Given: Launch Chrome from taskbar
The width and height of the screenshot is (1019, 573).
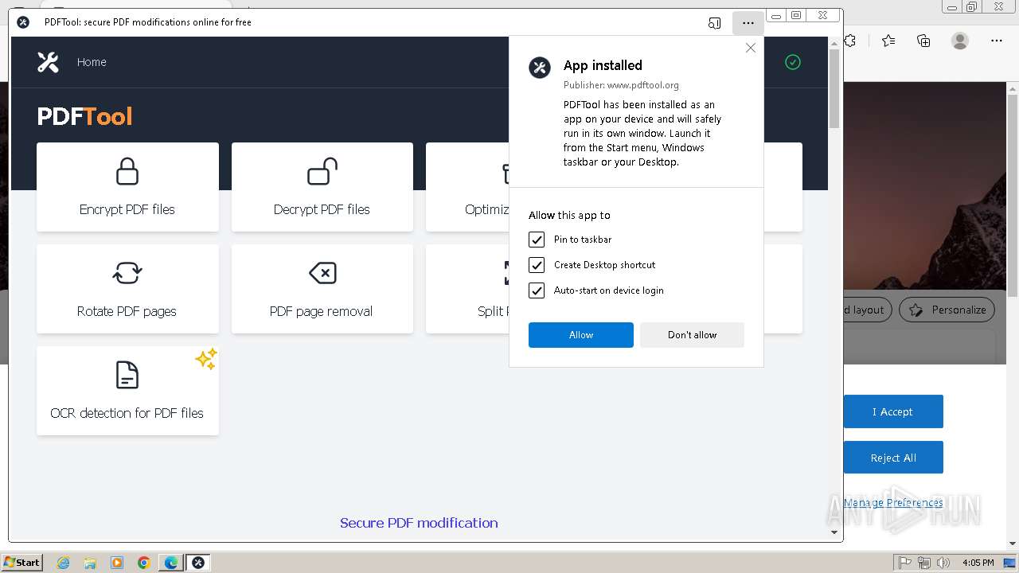Looking at the screenshot, I should pyautogui.click(x=144, y=563).
